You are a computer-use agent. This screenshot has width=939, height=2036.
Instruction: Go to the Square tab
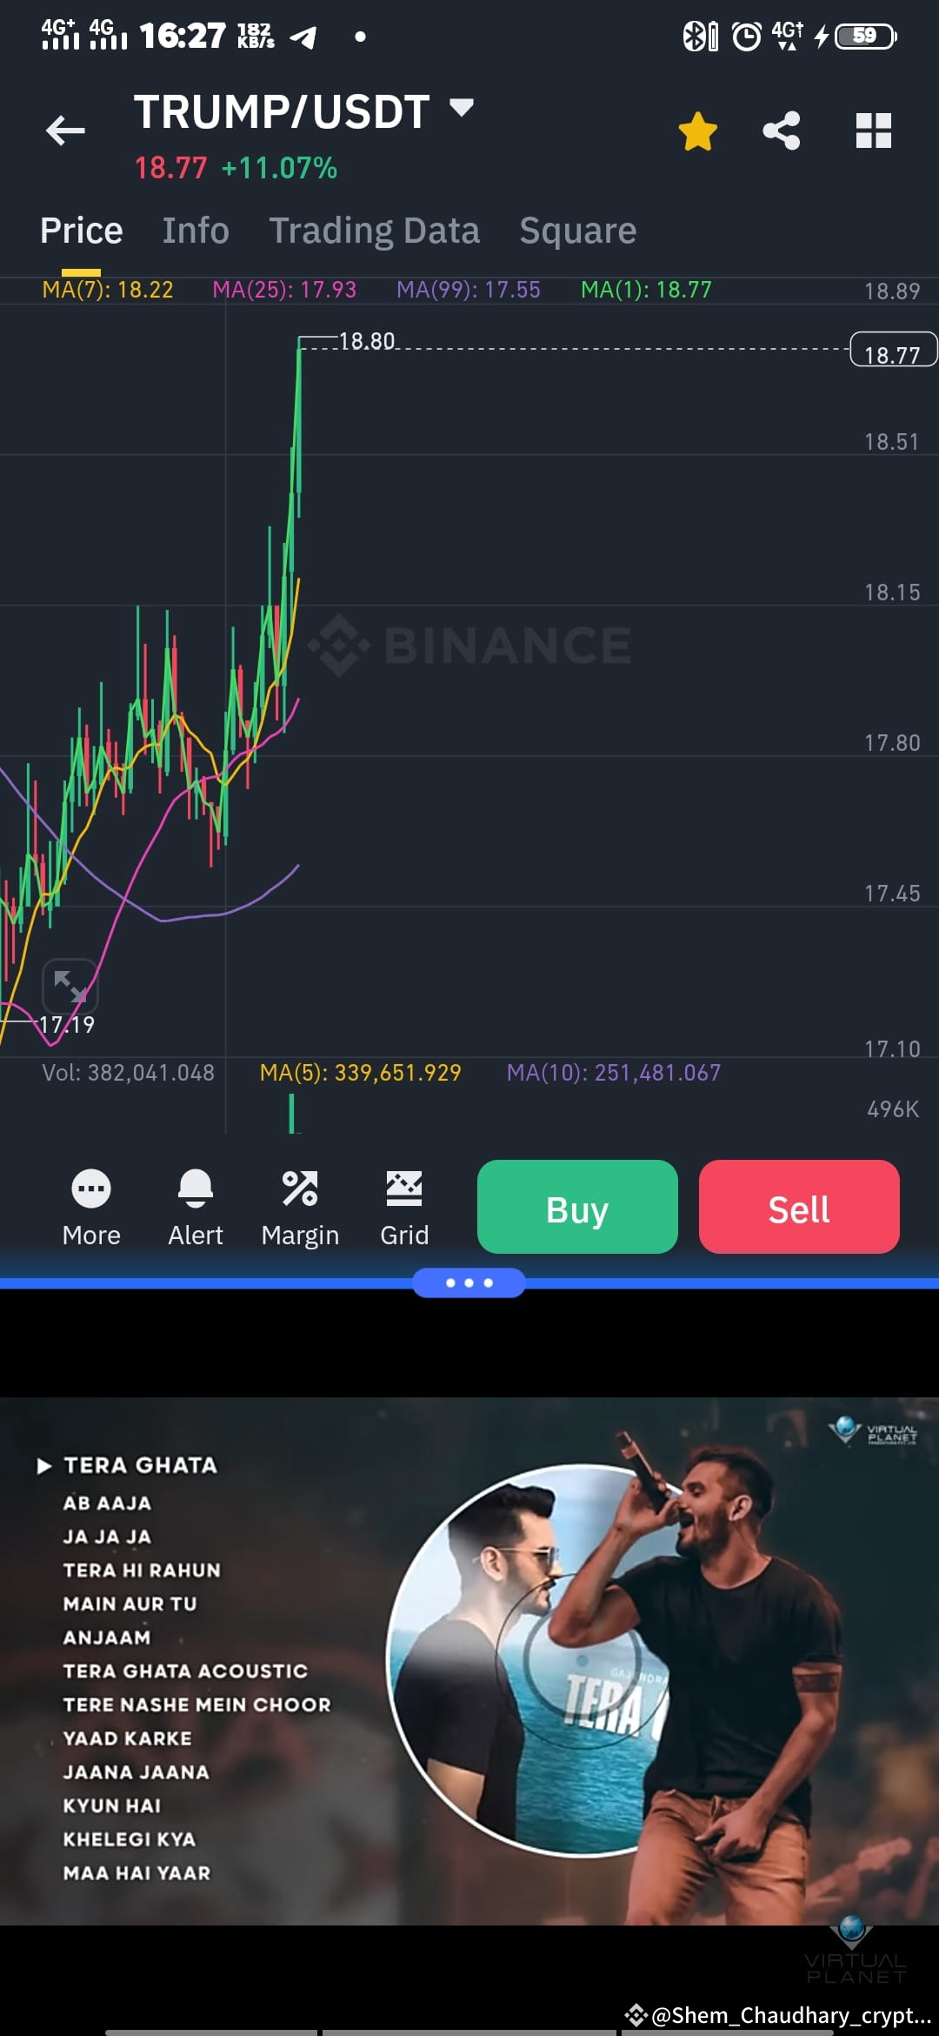tap(578, 231)
